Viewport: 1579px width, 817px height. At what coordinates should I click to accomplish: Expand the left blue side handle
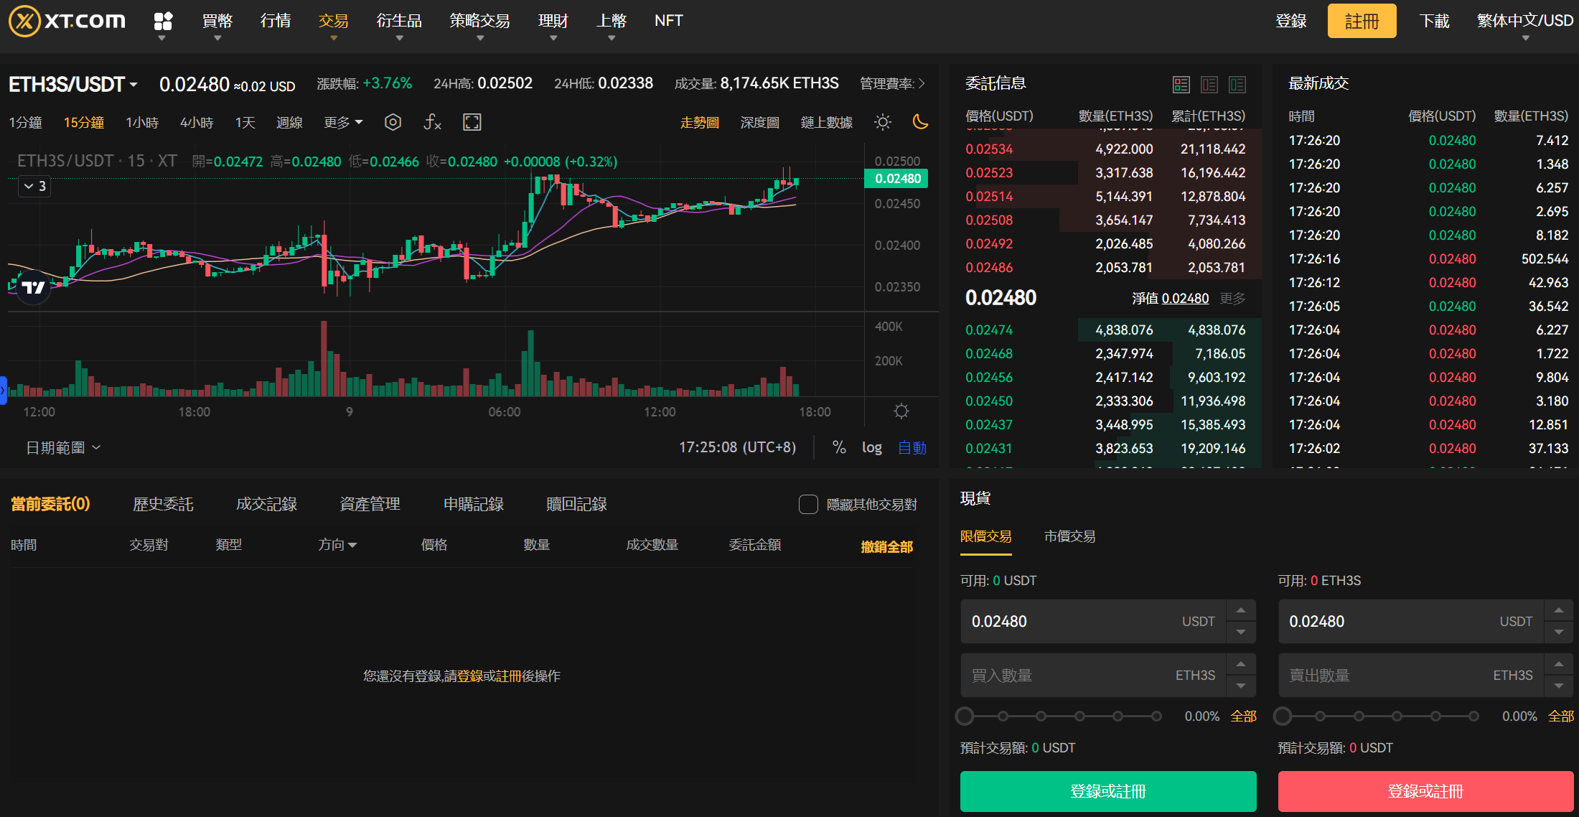3,390
